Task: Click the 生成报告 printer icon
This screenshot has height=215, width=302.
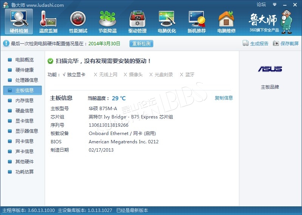Action: point(246,43)
